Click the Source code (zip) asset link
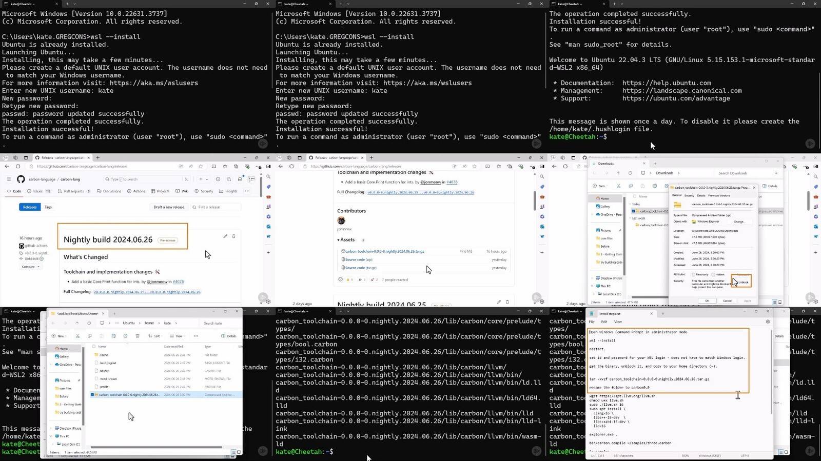 359,259
